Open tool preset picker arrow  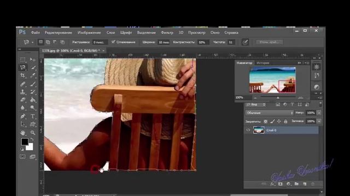click(x=33, y=42)
